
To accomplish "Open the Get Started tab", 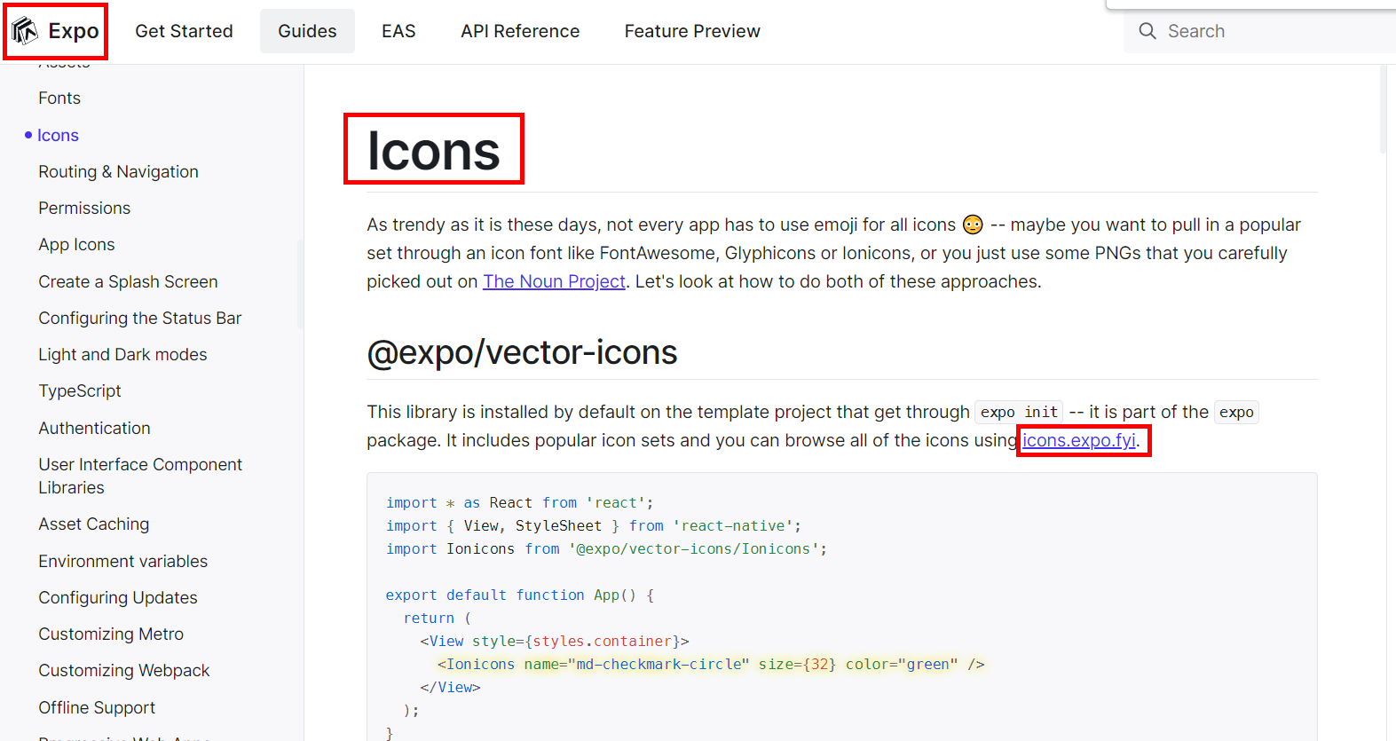I will 184,31.
